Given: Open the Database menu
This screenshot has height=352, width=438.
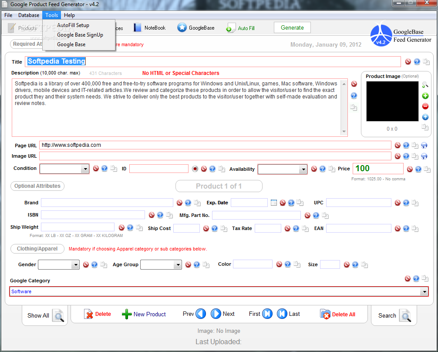Looking at the screenshot, I should tap(29, 15).
